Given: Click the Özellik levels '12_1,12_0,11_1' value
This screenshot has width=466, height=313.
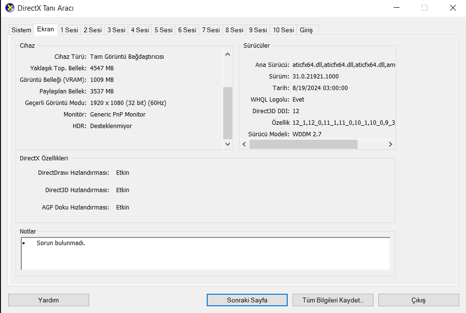Looking at the screenshot, I should (344, 123).
